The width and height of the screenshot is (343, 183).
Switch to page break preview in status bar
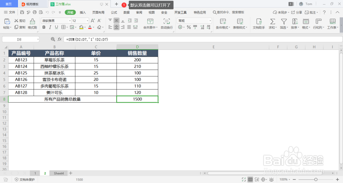pos(257,180)
